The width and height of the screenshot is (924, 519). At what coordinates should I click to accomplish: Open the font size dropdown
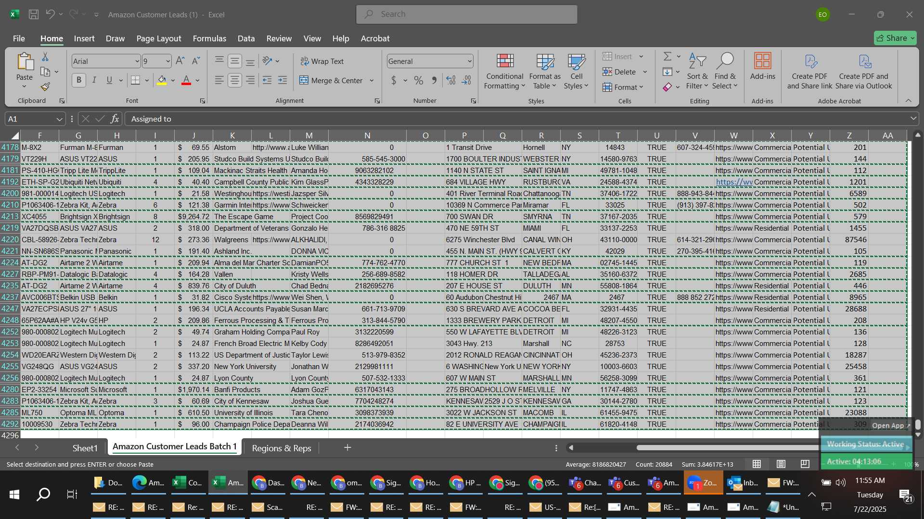click(x=167, y=61)
